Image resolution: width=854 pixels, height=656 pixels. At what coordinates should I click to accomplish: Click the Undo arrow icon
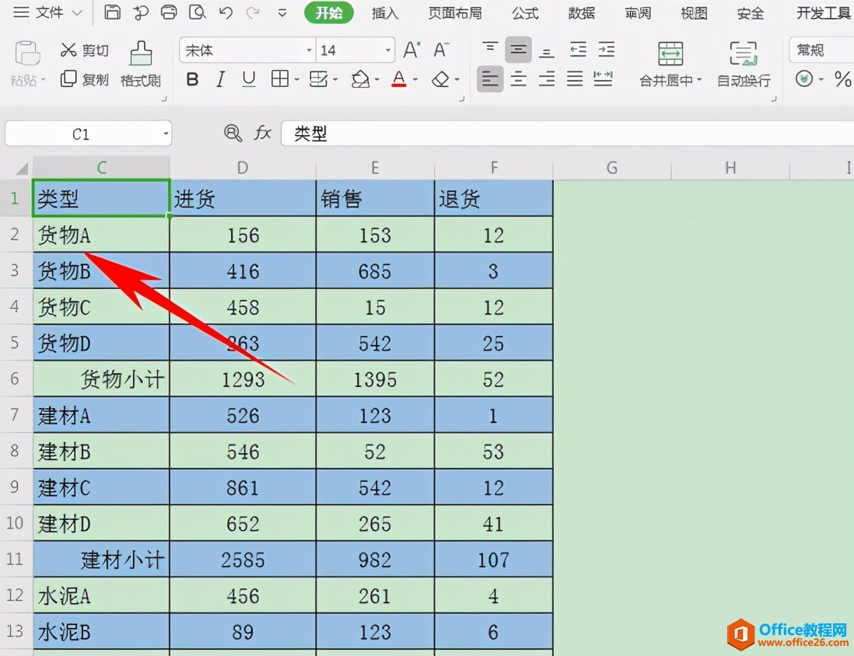tap(226, 12)
